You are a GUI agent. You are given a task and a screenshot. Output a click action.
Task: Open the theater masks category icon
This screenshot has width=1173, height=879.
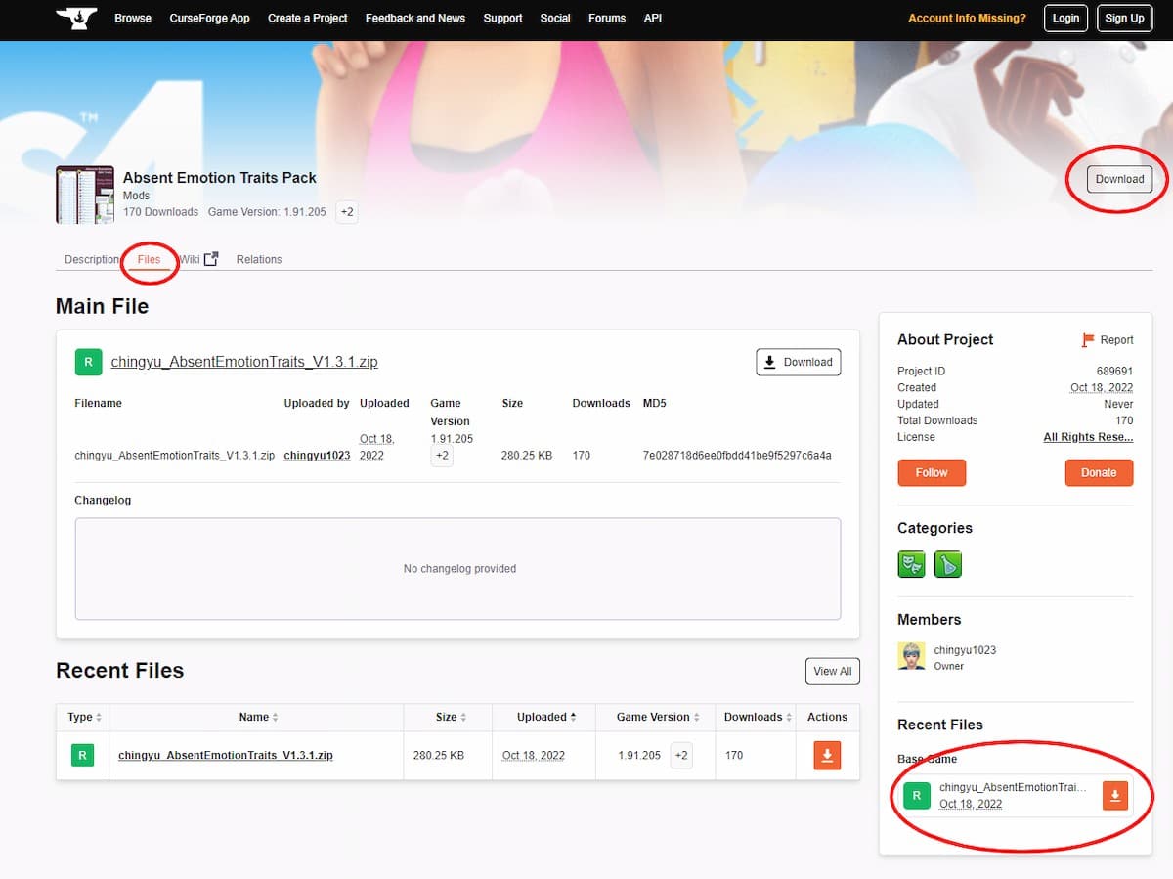click(911, 564)
